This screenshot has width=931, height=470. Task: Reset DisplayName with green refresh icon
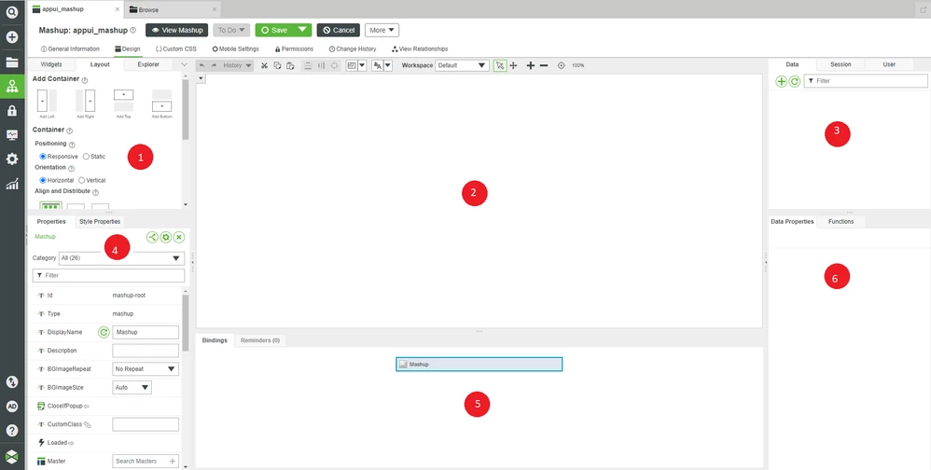(104, 332)
